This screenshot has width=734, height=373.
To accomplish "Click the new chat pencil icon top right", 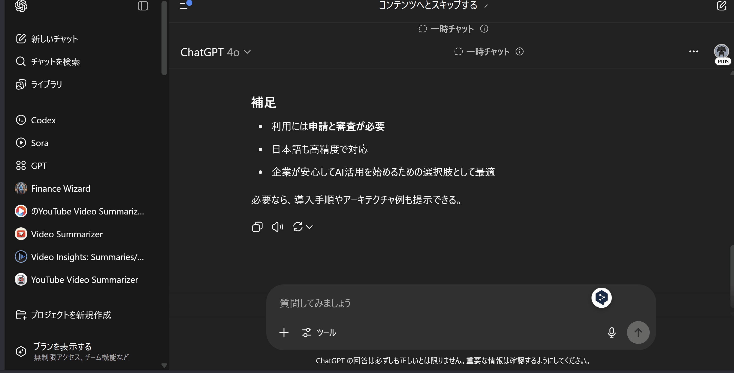I will pos(722,5).
